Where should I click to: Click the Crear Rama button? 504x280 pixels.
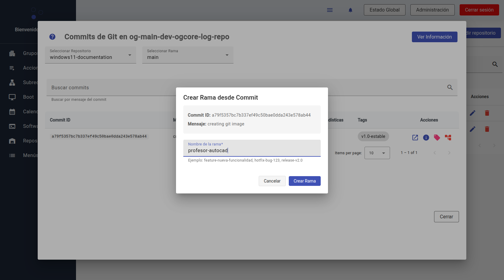click(304, 181)
